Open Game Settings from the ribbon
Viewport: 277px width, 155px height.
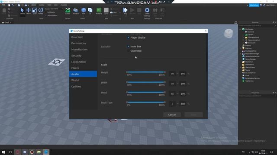coord(147,12)
